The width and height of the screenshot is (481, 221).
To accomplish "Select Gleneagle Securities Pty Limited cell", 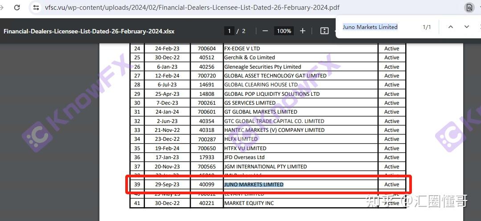I will [300, 67].
